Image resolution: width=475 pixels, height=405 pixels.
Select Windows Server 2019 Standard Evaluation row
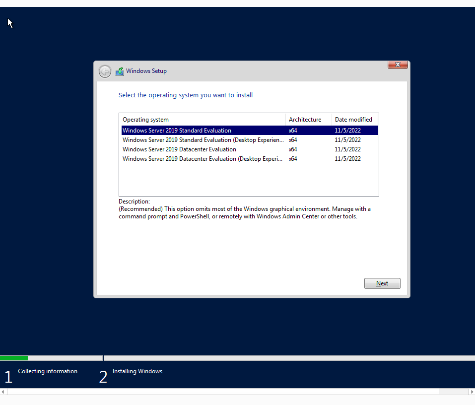(x=250, y=130)
